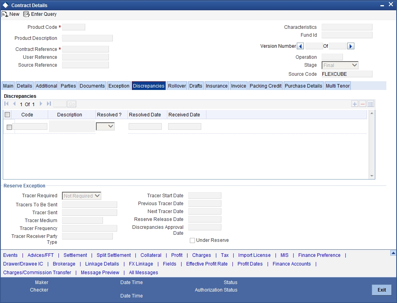Open the Parties tab
Viewport: 397px width, 303px height.
click(68, 86)
